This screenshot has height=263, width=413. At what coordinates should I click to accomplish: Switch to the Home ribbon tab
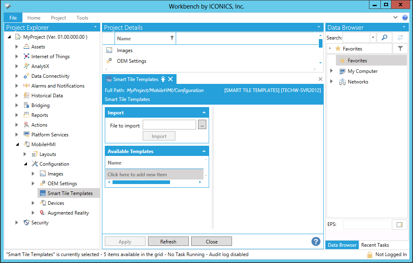click(34, 18)
